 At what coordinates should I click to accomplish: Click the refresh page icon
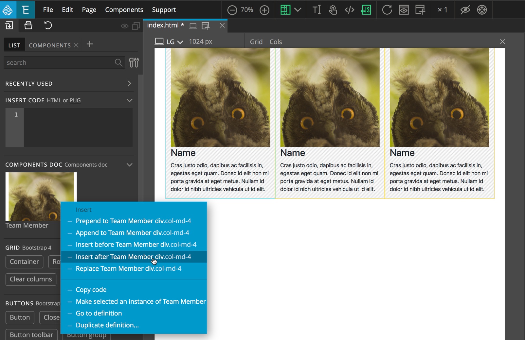[387, 10]
